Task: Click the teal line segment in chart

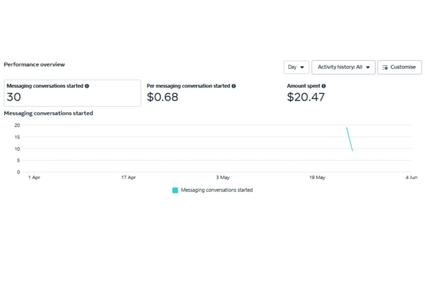Action: (349, 139)
